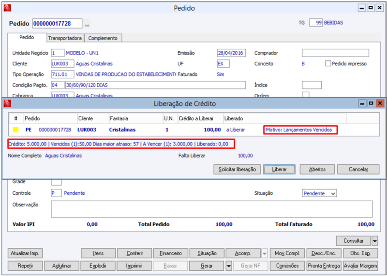Image resolution: width=387 pixels, height=276 pixels.
Task: Click the TG code field showing 99
Action: (316, 23)
